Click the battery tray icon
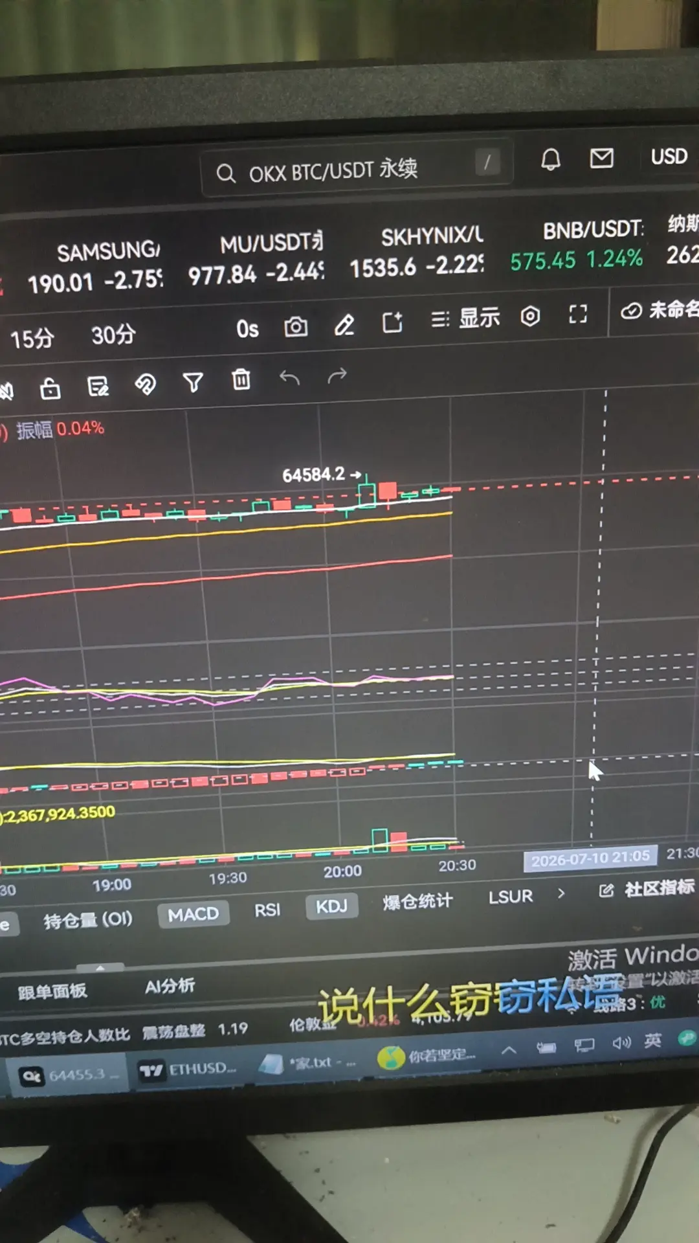This screenshot has height=1243, width=699. pos(546,1047)
